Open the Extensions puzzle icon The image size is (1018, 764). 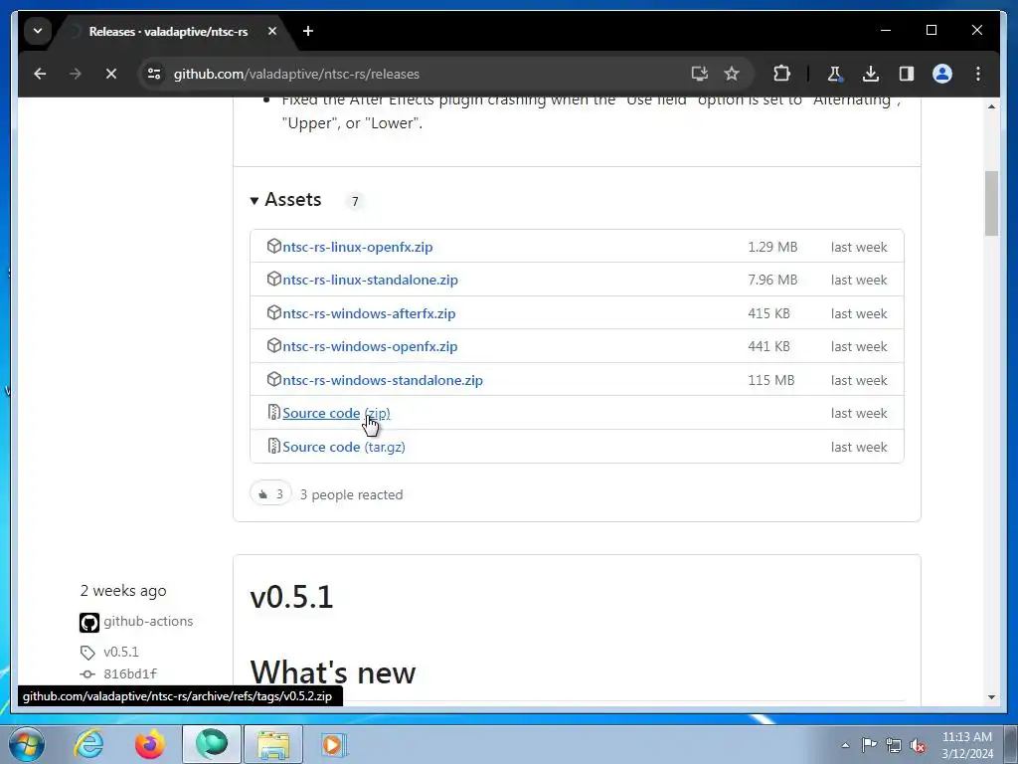pyautogui.click(x=781, y=74)
